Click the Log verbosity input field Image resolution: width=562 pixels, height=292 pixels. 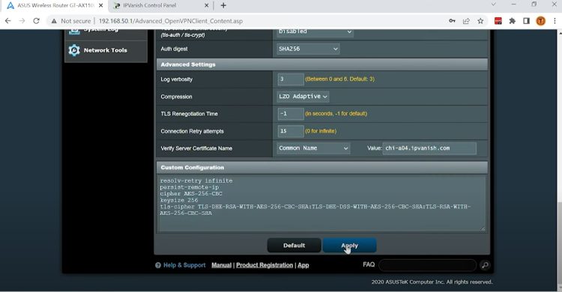point(291,79)
